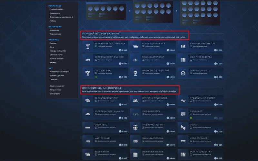The width and height of the screenshot is (258, 161).
Task: Click the Свой текст text box icon
Action: tap(88, 128)
